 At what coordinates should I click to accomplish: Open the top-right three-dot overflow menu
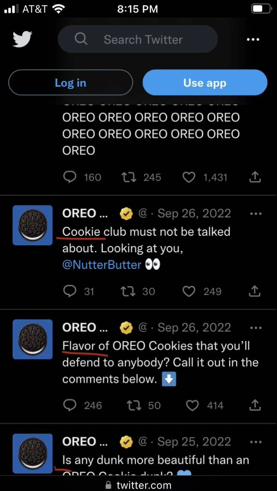pyautogui.click(x=253, y=39)
